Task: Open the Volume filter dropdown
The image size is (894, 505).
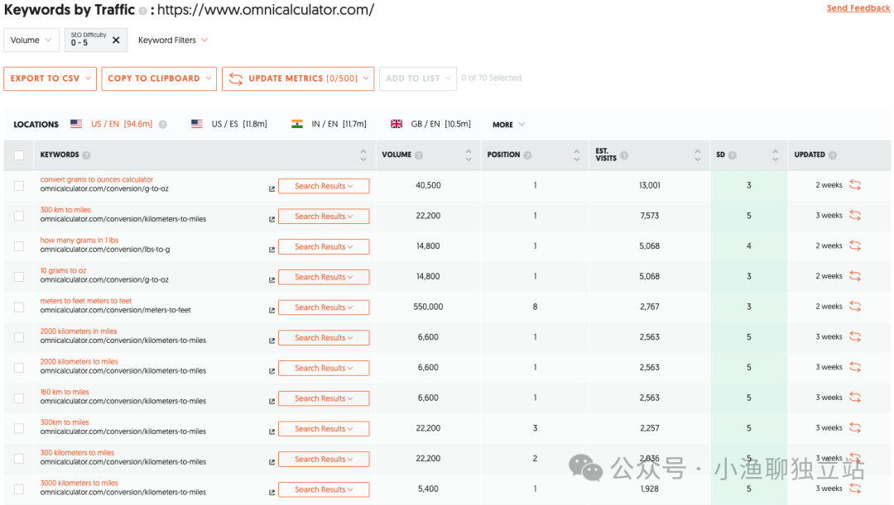Action: pyautogui.click(x=31, y=40)
